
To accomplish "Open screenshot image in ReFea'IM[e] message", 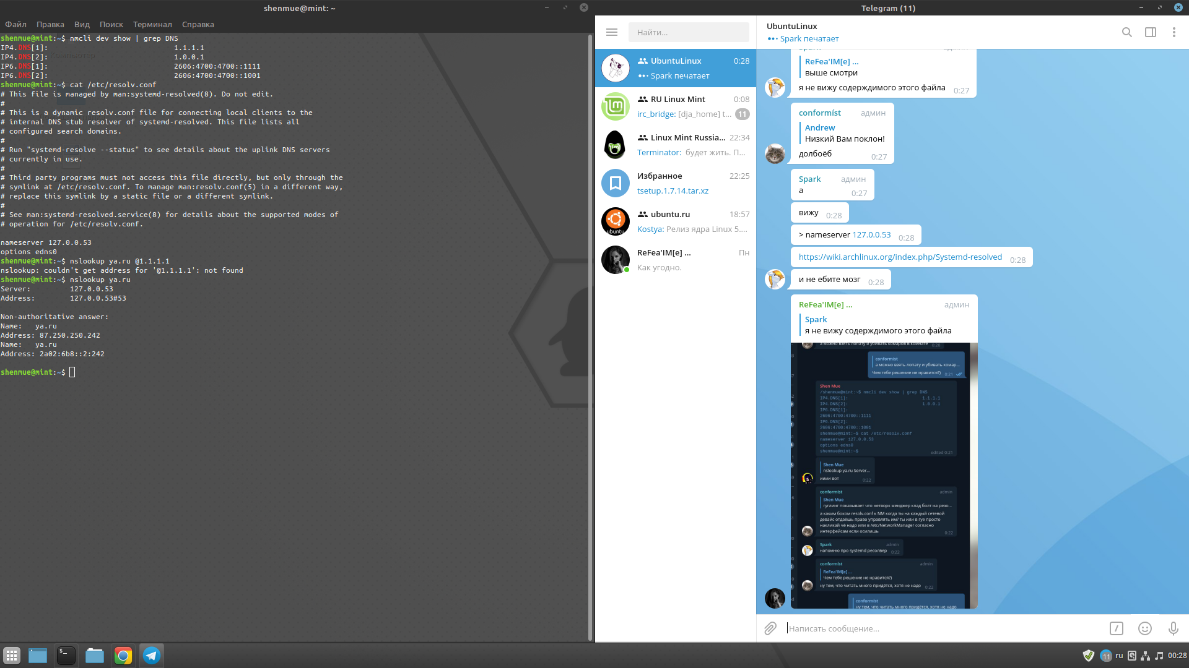I will pyautogui.click(x=884, y=476).
